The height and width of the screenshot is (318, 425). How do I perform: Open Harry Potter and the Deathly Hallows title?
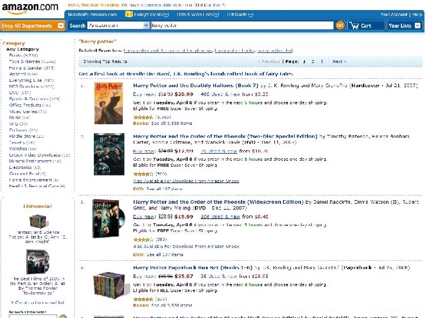(x=196, y=85)
